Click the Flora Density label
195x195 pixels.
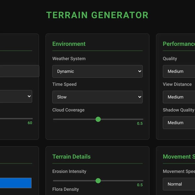tap(66, 189)
